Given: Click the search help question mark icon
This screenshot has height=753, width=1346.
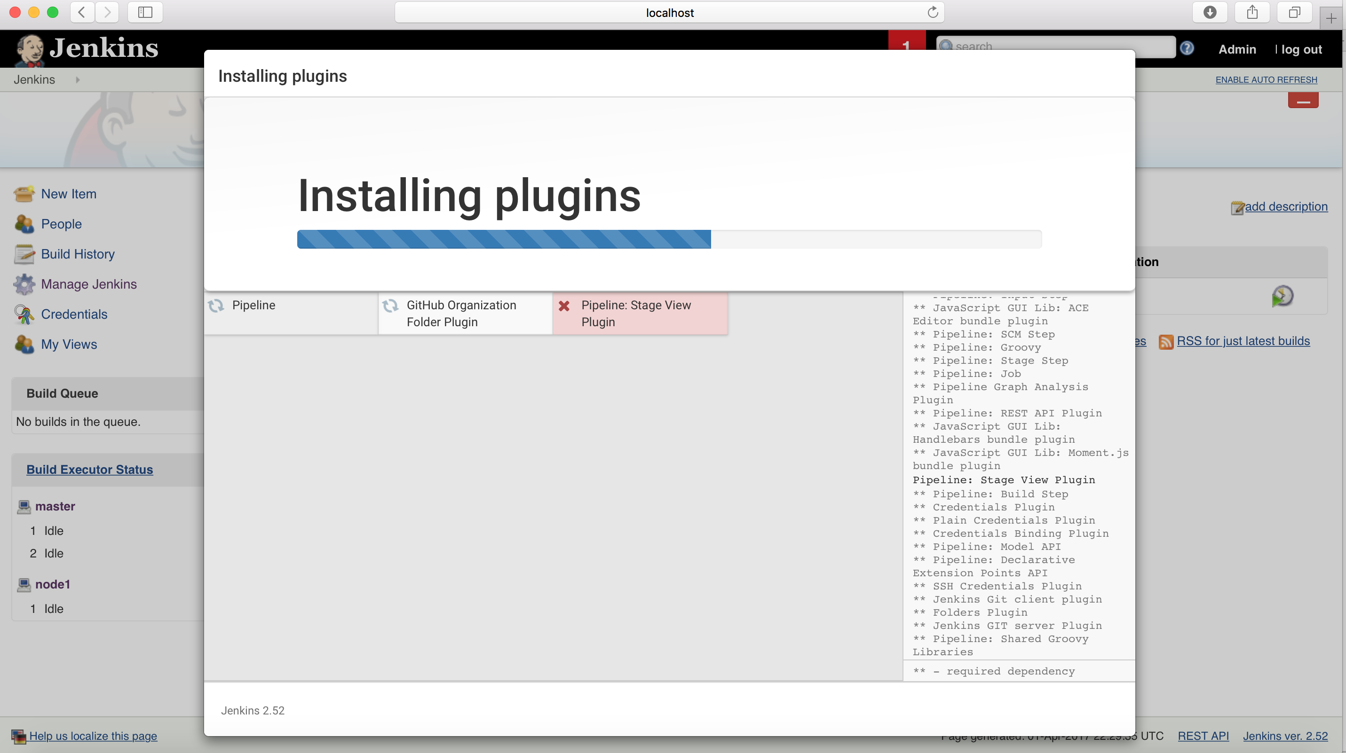Looking at the screenshot, I should [x=1187, y=48].
